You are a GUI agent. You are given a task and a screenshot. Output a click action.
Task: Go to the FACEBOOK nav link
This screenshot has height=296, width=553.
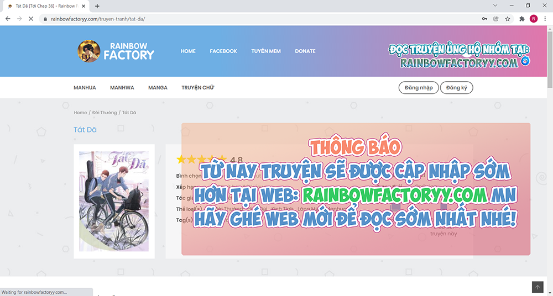[x=223, y=51]
